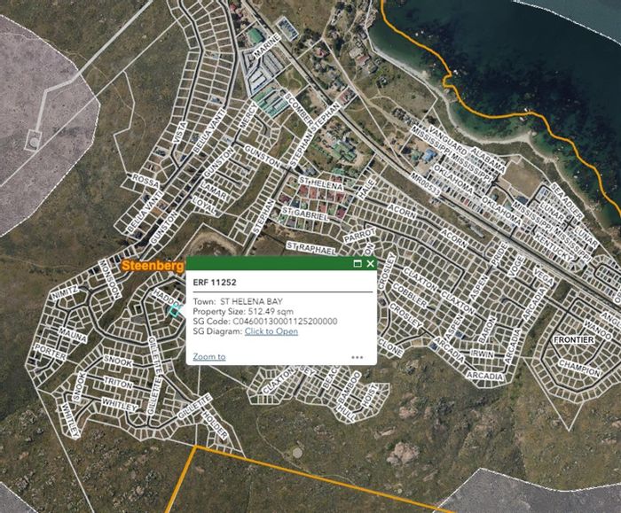Click the FRONTIER street label
The height and width of the screenshot is (513, 621).
[x=574, y=339]
